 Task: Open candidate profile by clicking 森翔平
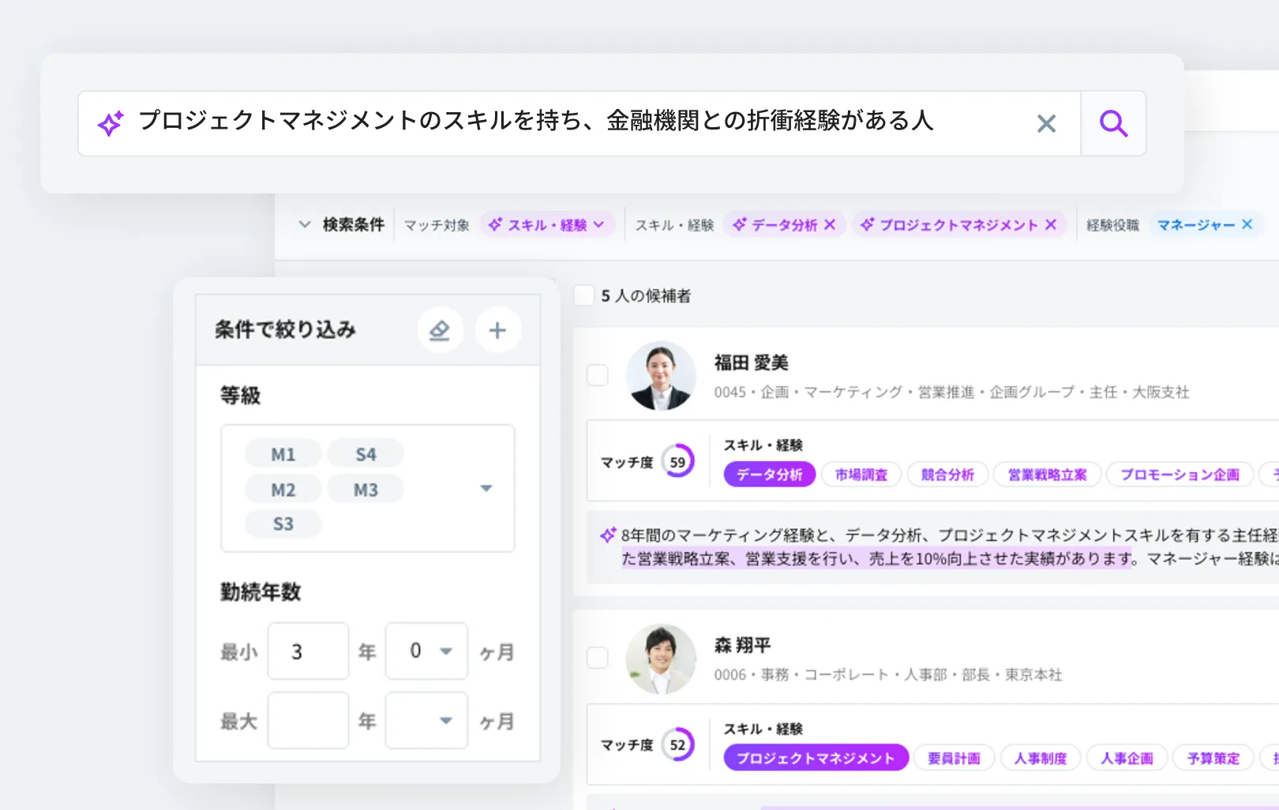click(x=743, y=643)
